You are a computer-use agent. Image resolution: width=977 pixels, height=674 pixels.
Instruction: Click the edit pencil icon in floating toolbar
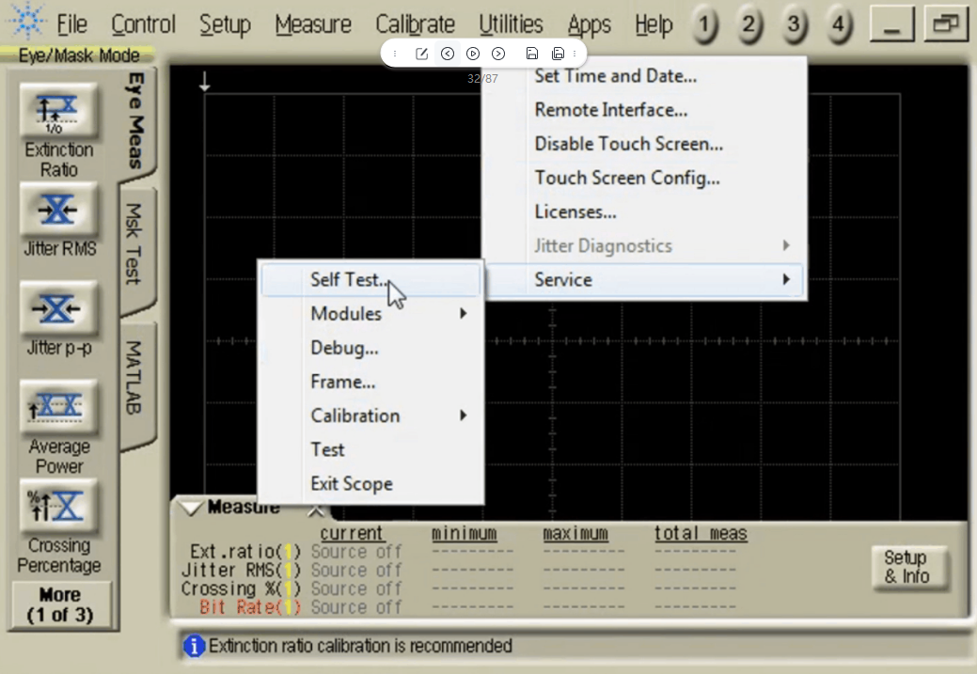421,54
